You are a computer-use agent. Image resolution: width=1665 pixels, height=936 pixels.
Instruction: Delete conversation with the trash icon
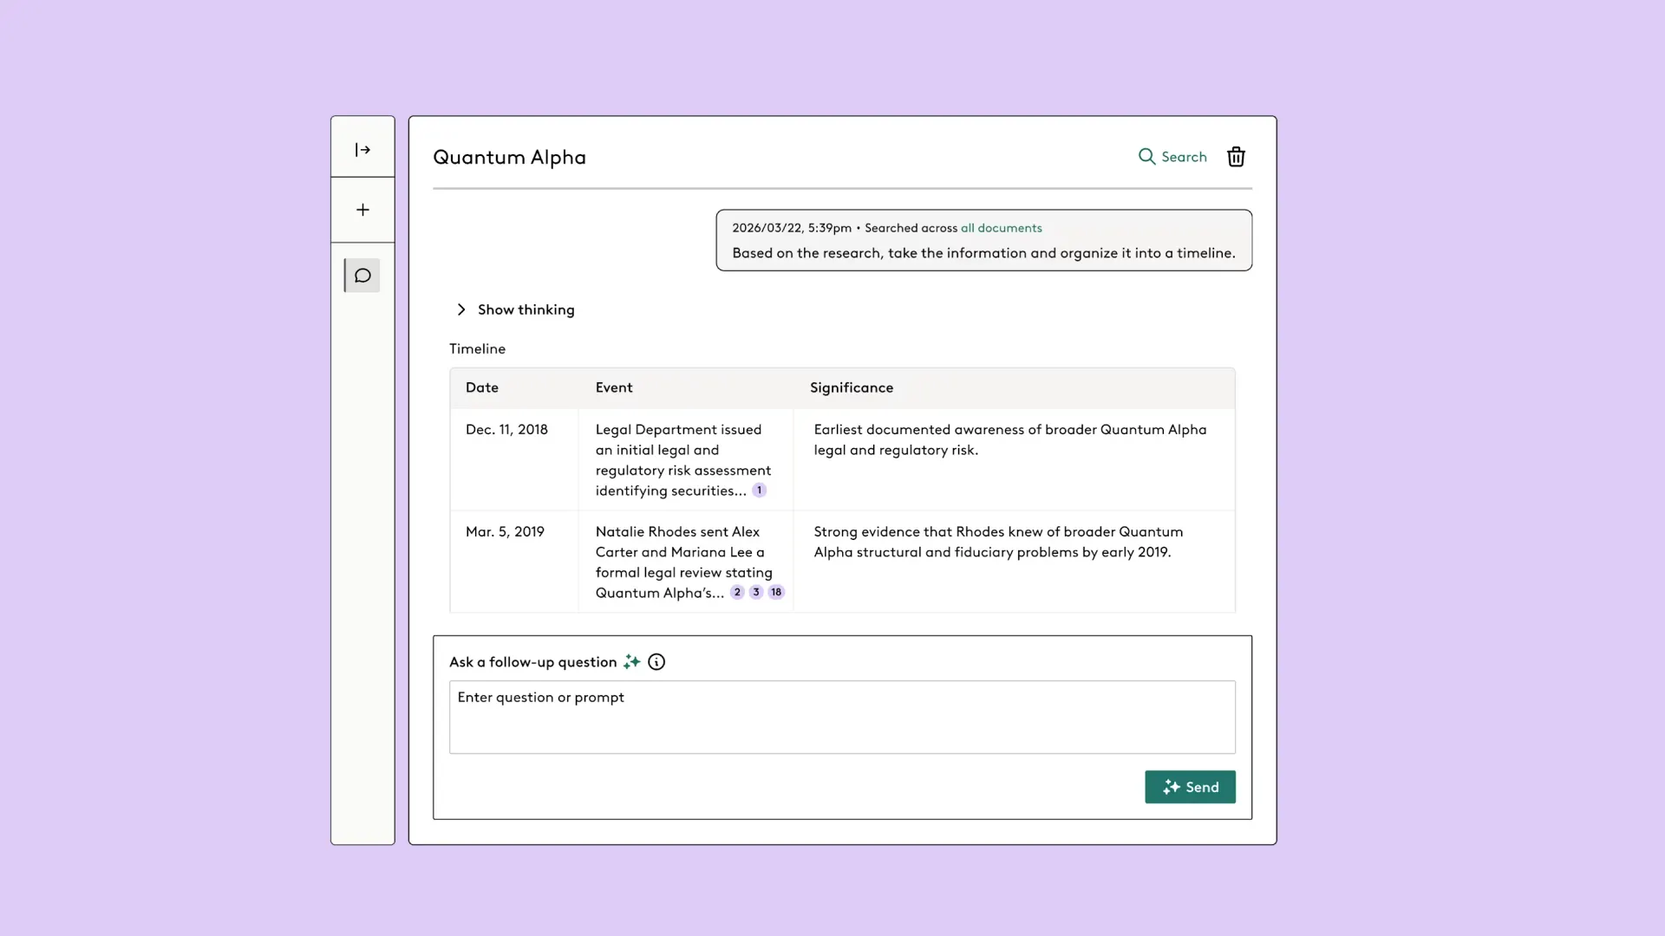[1236, 157]
